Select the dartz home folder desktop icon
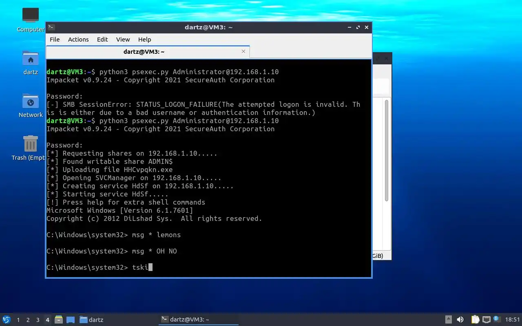This screenshot has height=326, width=522. point(31,62)
